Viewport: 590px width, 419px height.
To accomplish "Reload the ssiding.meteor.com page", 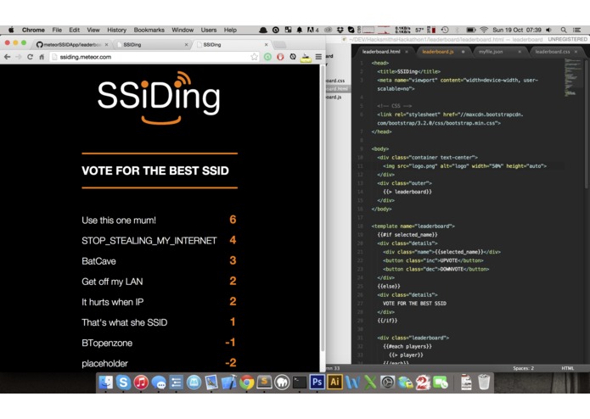I will [30, 57].
